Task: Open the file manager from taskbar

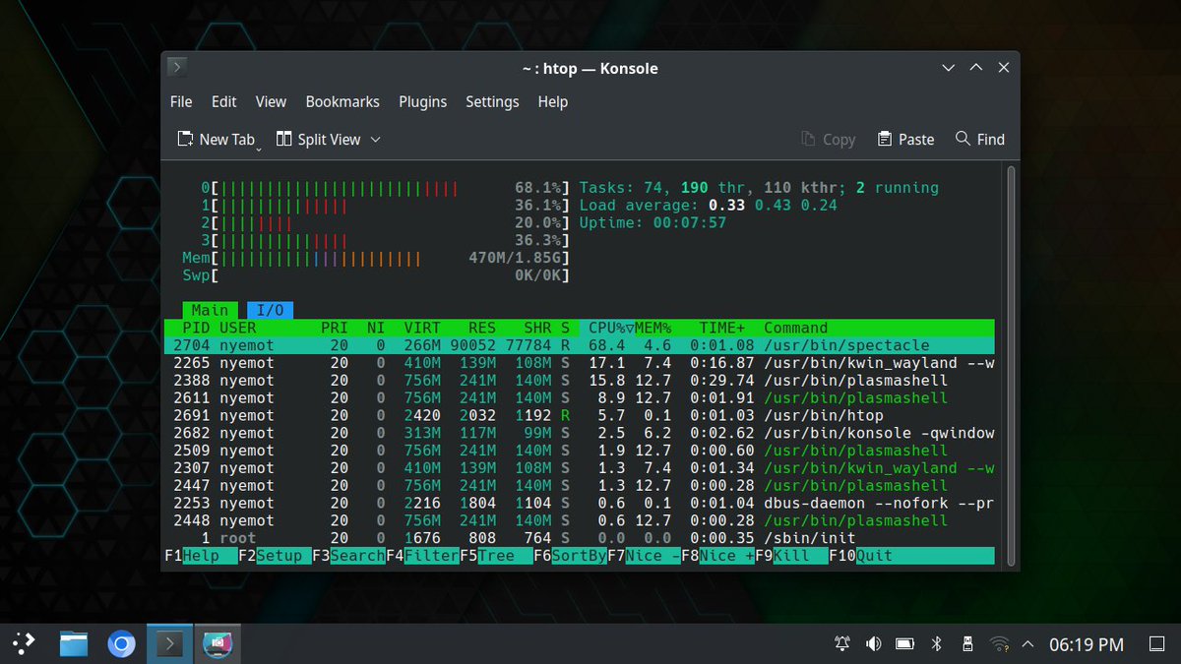Action: (x=74, y=644)
